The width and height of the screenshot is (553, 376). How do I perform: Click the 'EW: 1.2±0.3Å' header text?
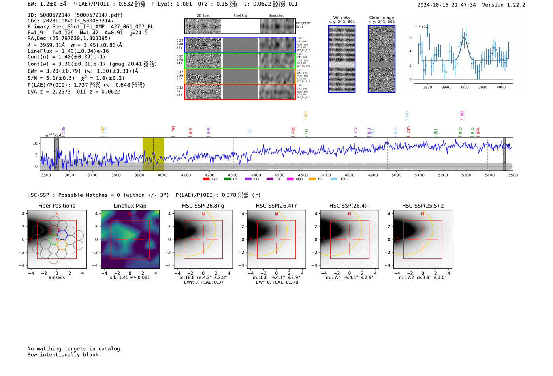point(47,4)
